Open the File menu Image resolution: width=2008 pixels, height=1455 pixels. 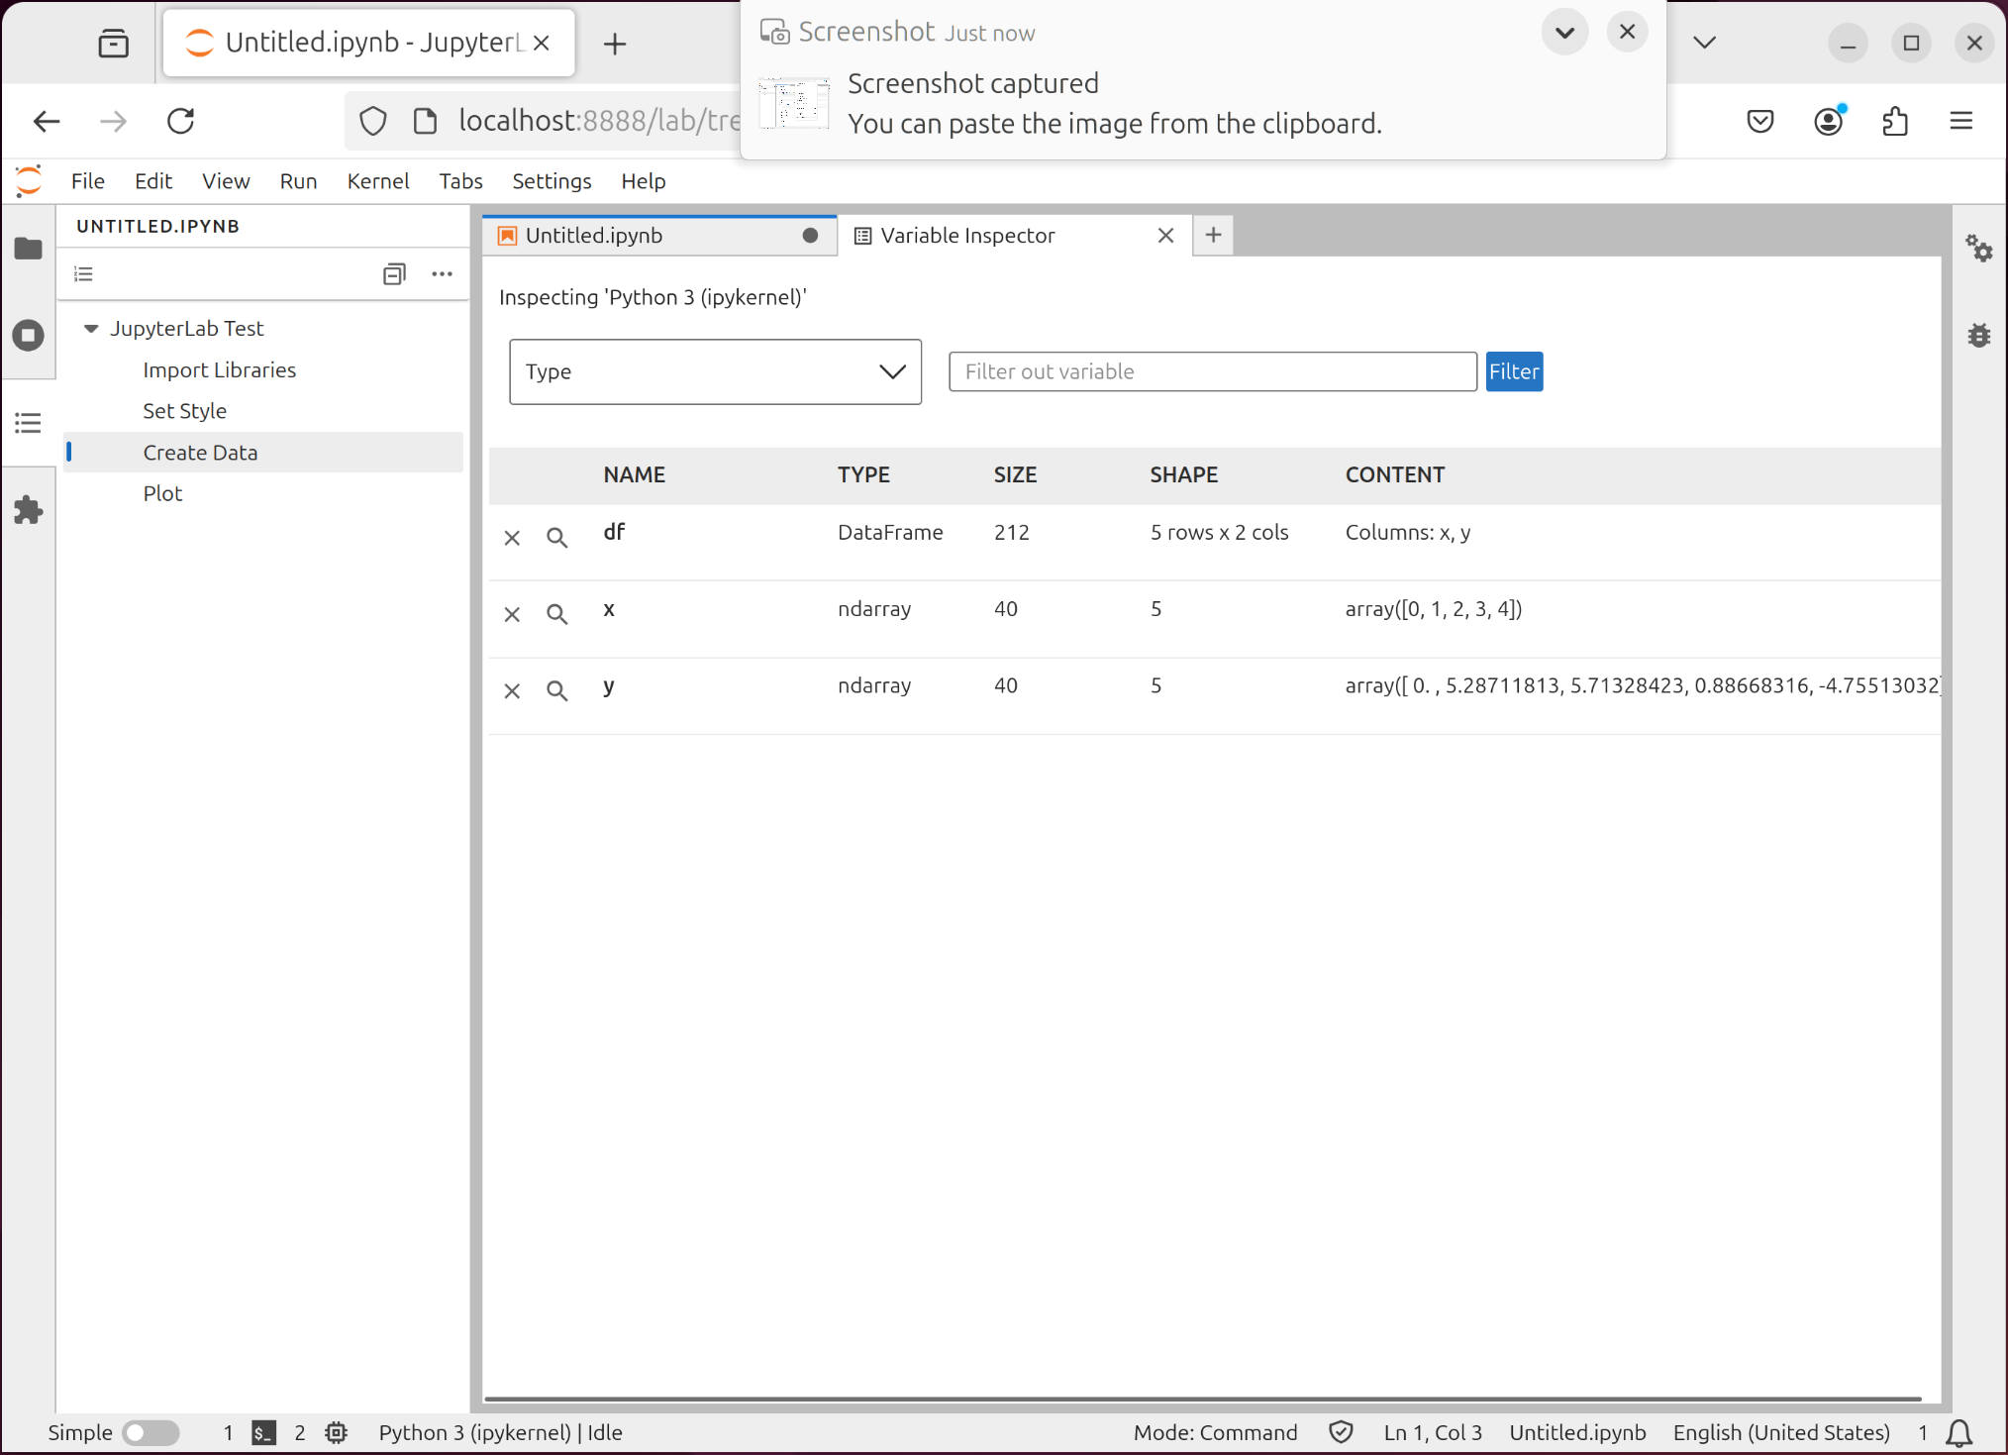pyautogui.click(x=88, y=181)
